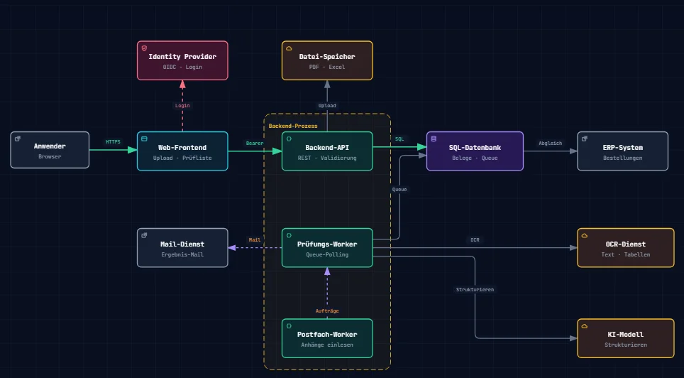684x378 pixels.
Task: Click the Mail edge label
Action: point(255,240)
